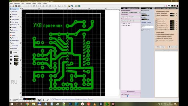Click the rubberband link icon in status bar
Screen dimensions: 188x106
point(48,100)
